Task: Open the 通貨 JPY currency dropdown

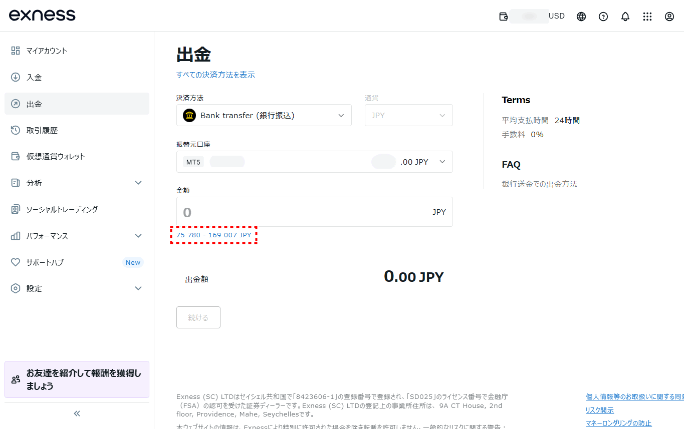Action: pos(409,115)
